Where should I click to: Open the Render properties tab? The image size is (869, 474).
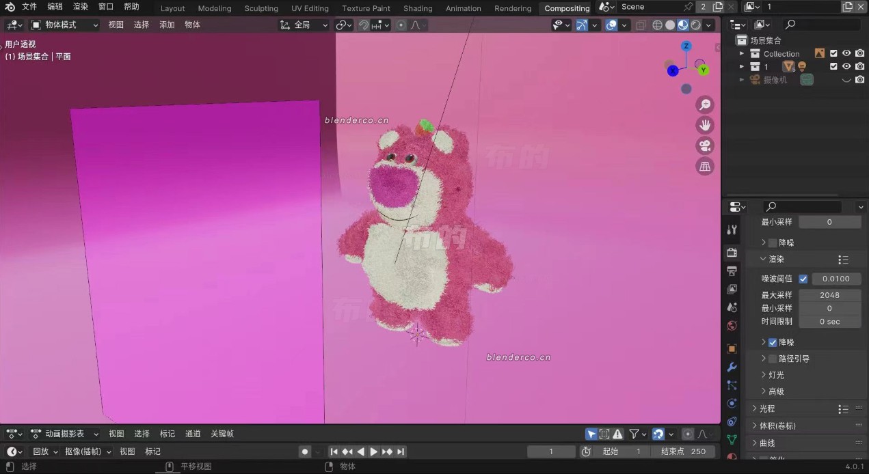click(732, 253)
